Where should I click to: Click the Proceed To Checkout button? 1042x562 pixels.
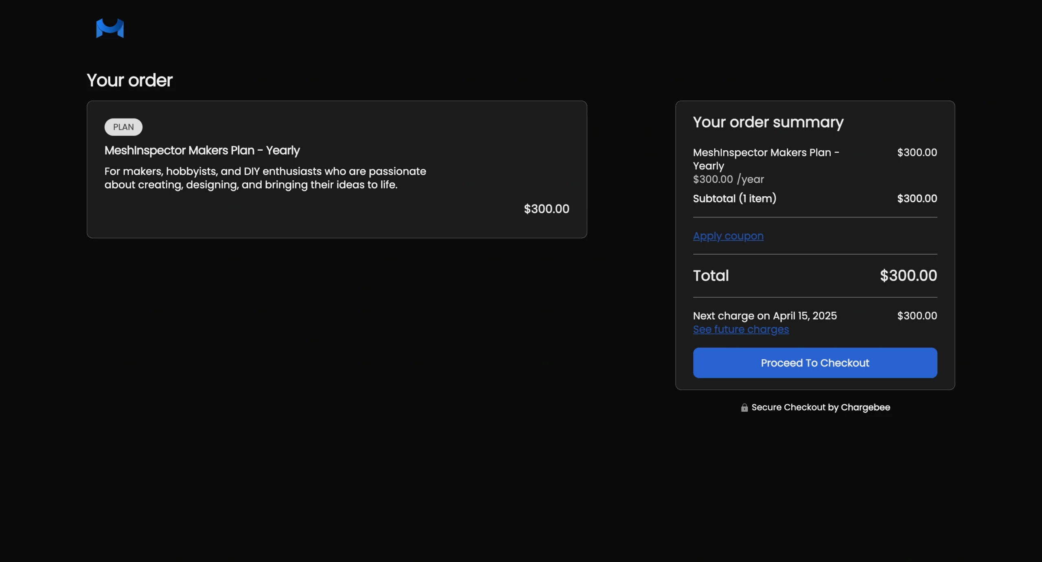(815, 363)
